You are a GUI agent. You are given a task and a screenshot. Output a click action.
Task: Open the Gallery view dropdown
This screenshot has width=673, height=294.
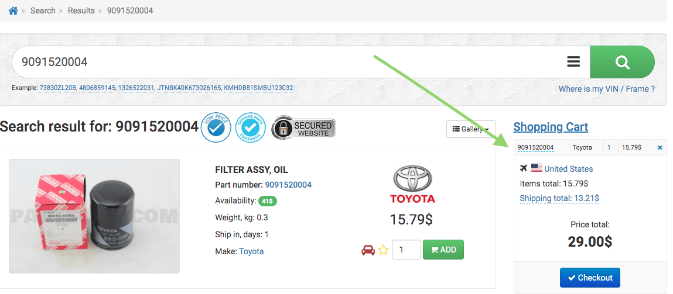tap(472, 129)
